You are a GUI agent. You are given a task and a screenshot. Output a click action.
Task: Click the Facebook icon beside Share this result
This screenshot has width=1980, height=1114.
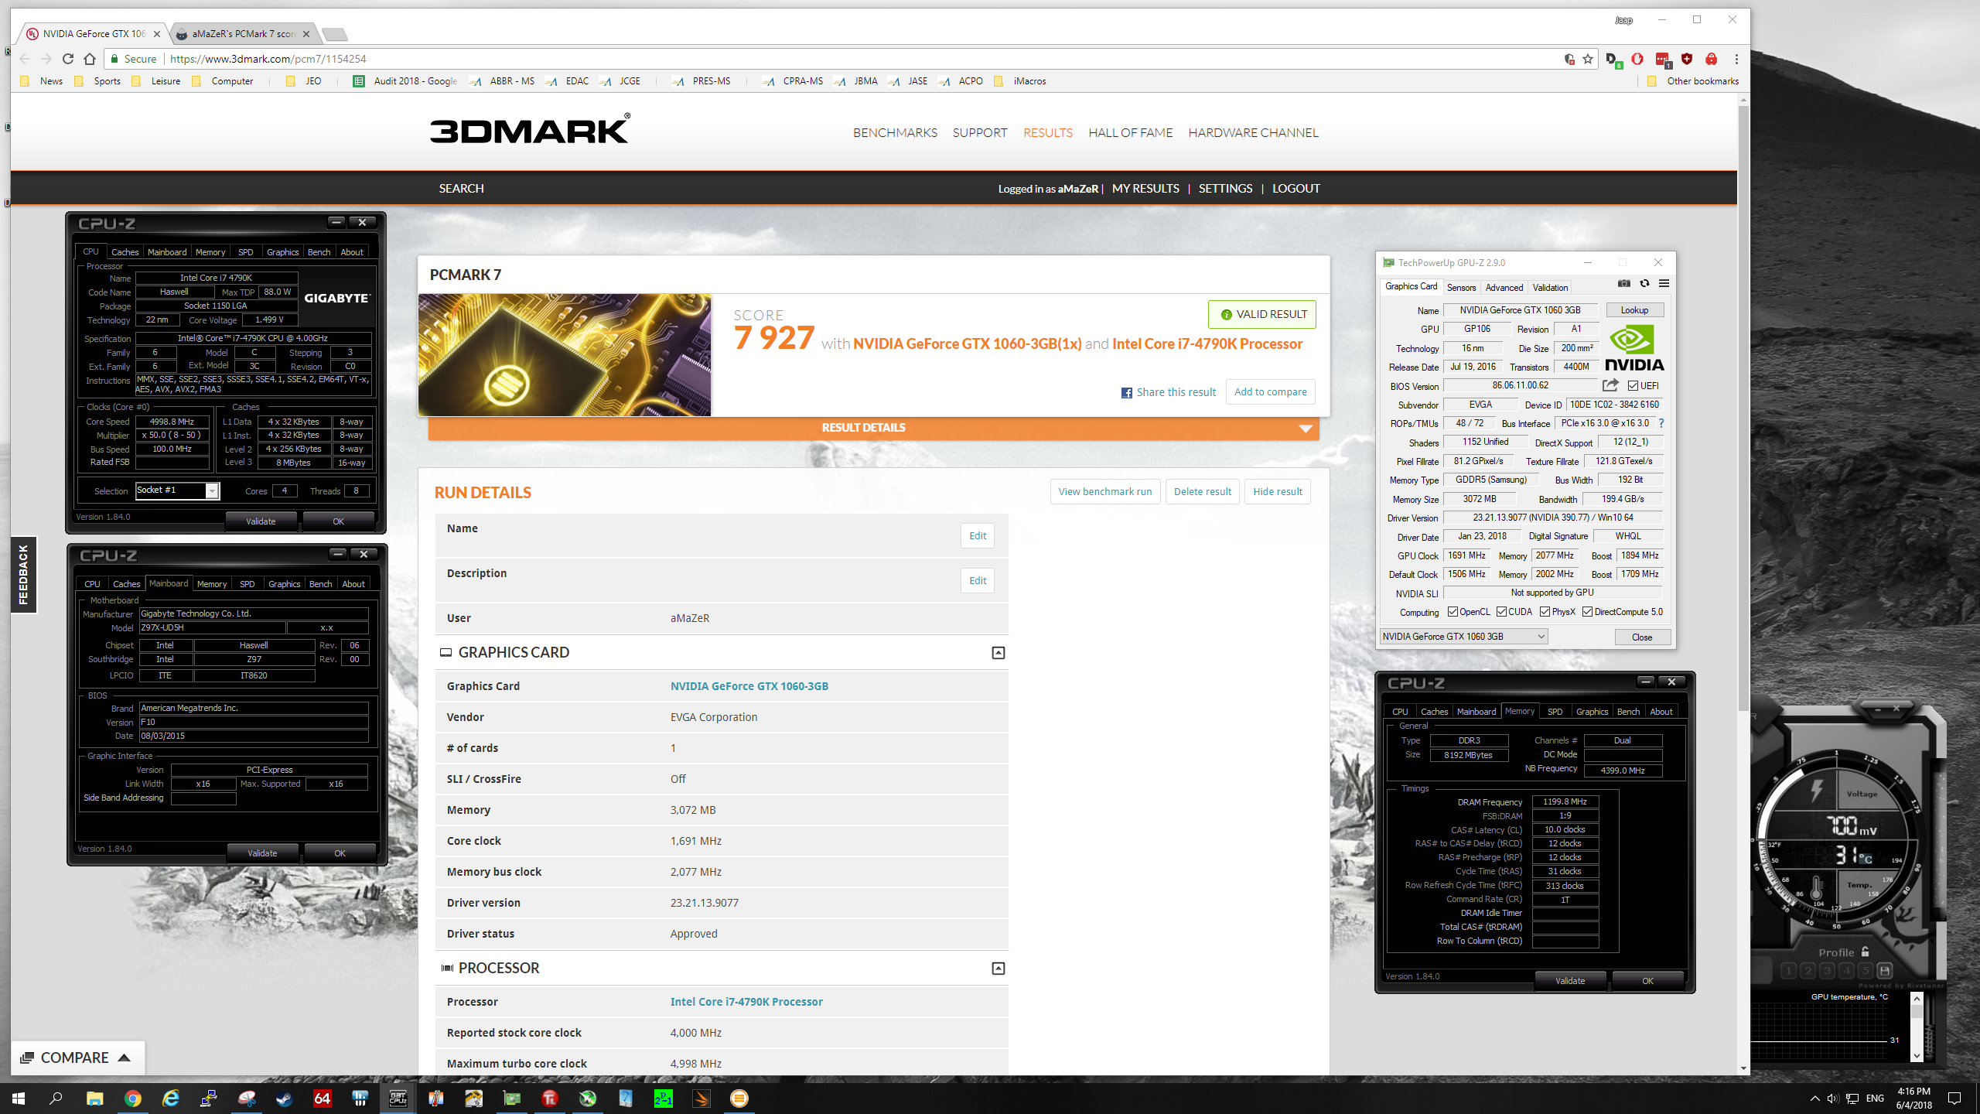point(1127,393)
